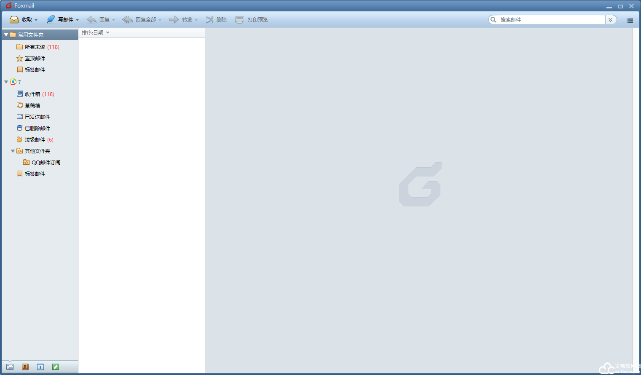
Task: Click the 收取 text label
Action: pyautogui.click(x=27, y=20)
